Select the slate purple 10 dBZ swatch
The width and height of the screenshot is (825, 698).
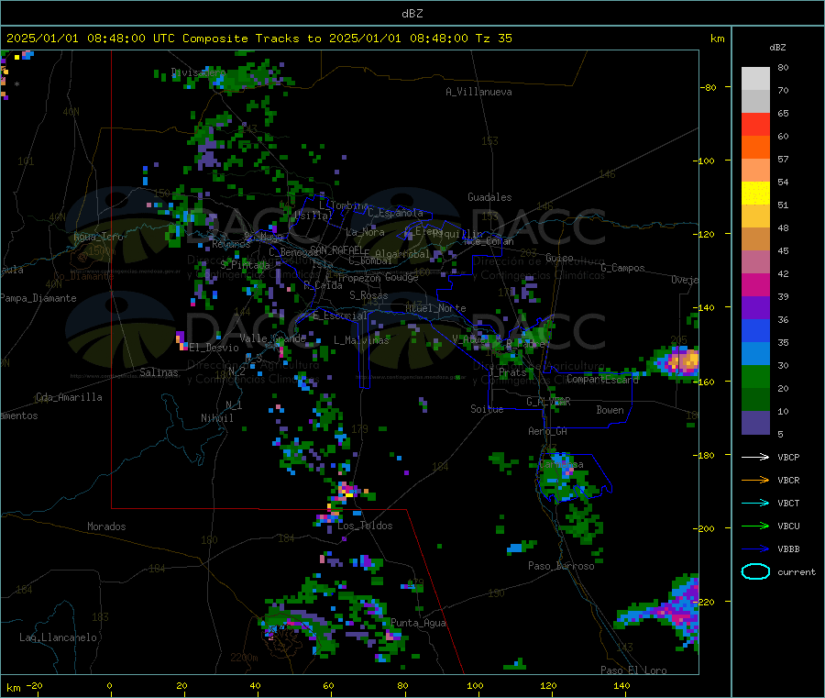[755, 423]
